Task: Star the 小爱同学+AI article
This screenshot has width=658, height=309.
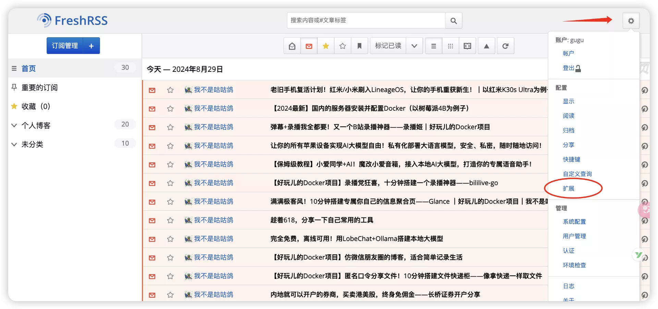Action: pos(170,164)
